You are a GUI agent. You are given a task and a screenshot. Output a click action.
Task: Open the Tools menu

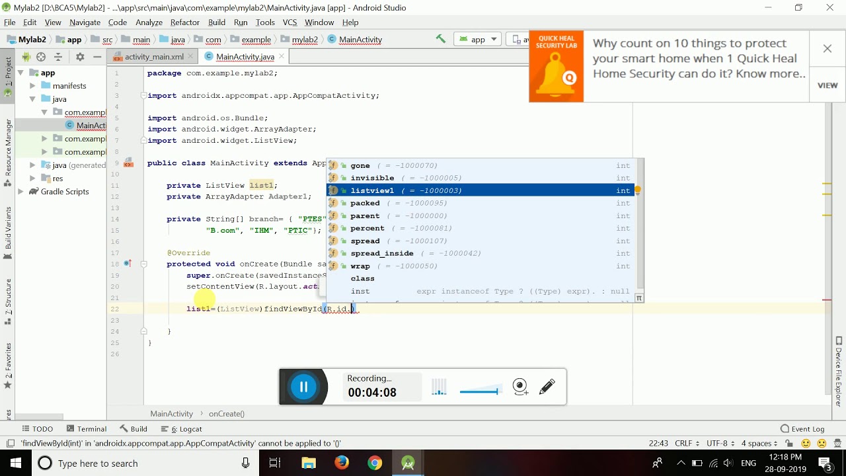coord(265,22)
